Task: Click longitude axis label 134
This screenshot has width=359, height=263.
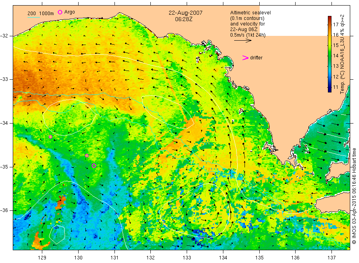Action: pyautogui.click(x=223, y=258)
